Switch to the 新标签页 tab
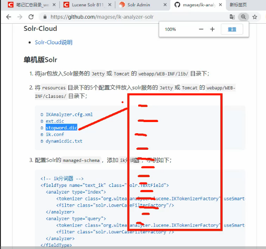Screen dimensions: 266x249 [238, 5]
